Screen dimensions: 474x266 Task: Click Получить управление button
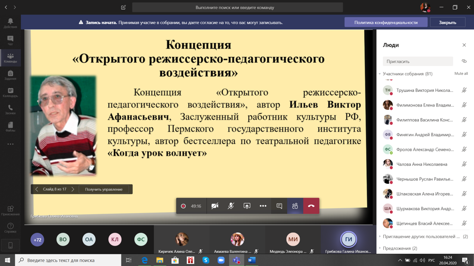coord(104,189)
